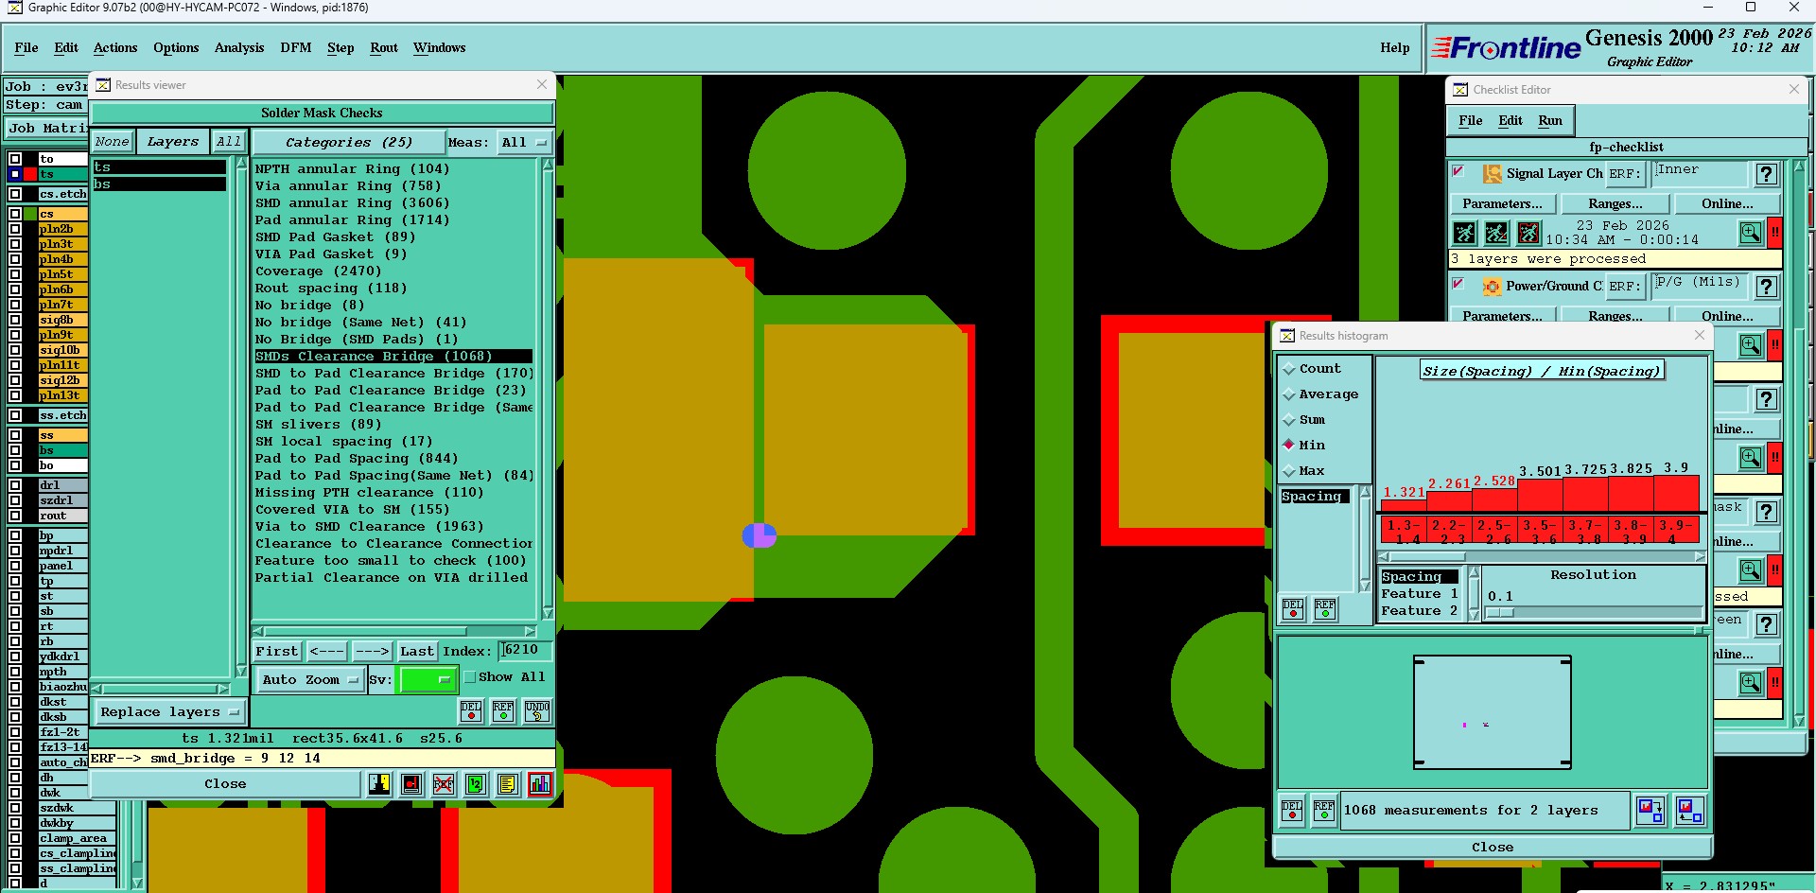Click the UNDO icon in Results viewer
The width and height of the screenshot is (1816, 893).
click(x=537, y=710)
